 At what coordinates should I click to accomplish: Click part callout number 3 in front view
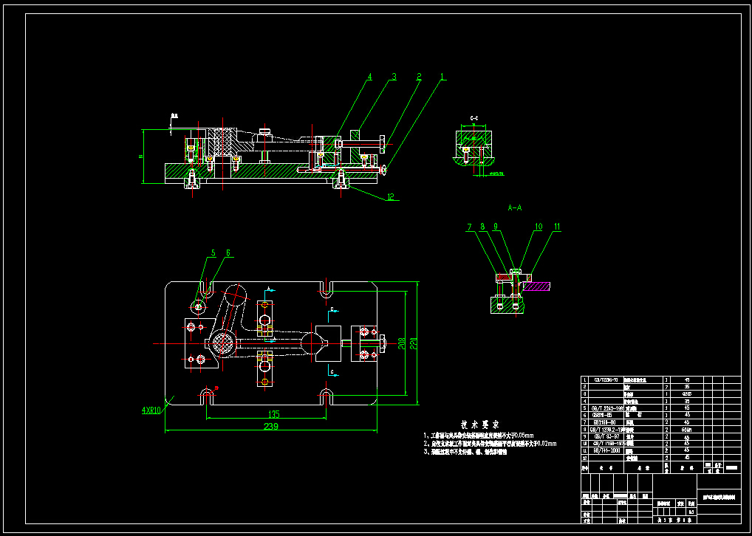(x=393, y=76)
